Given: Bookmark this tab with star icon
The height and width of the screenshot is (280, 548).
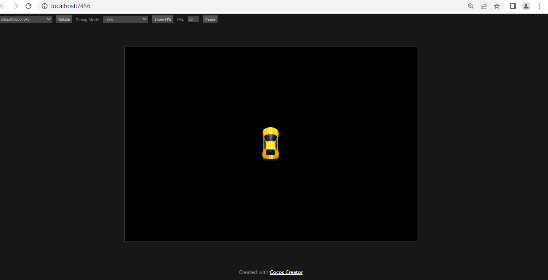Looking at the screenshot, I should (497, 6).
